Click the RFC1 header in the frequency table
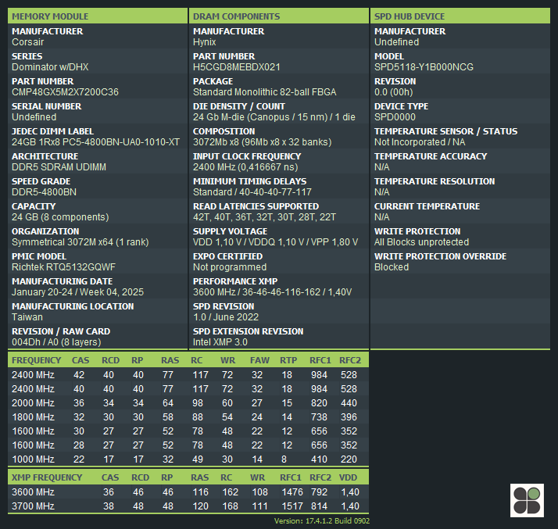 coord(320,360)
